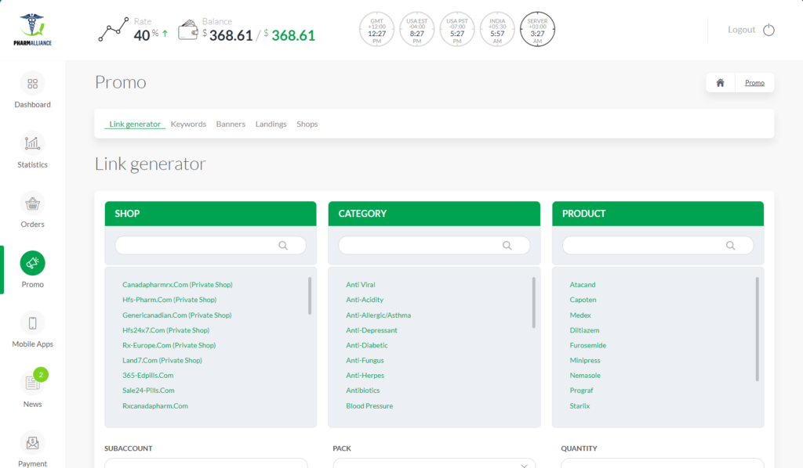The width and height of the screenshot is (803, 468).
Task: Switch to the Banners tab
Action: 231,124
